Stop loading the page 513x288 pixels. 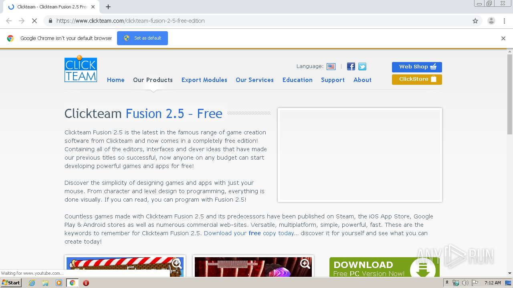[x=34, y=21]
